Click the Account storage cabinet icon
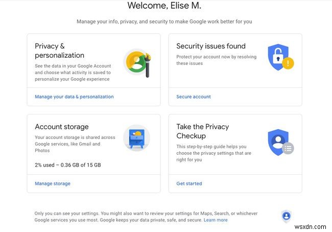 coord(136,137)
